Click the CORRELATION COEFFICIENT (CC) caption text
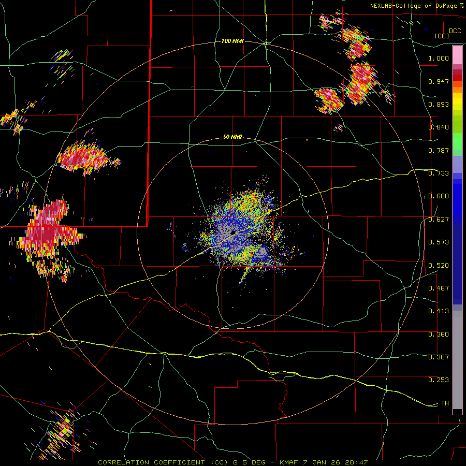 coord(163,462)
